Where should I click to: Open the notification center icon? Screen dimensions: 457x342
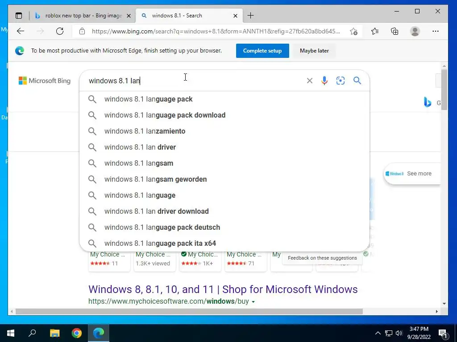[x=443, y=333]
